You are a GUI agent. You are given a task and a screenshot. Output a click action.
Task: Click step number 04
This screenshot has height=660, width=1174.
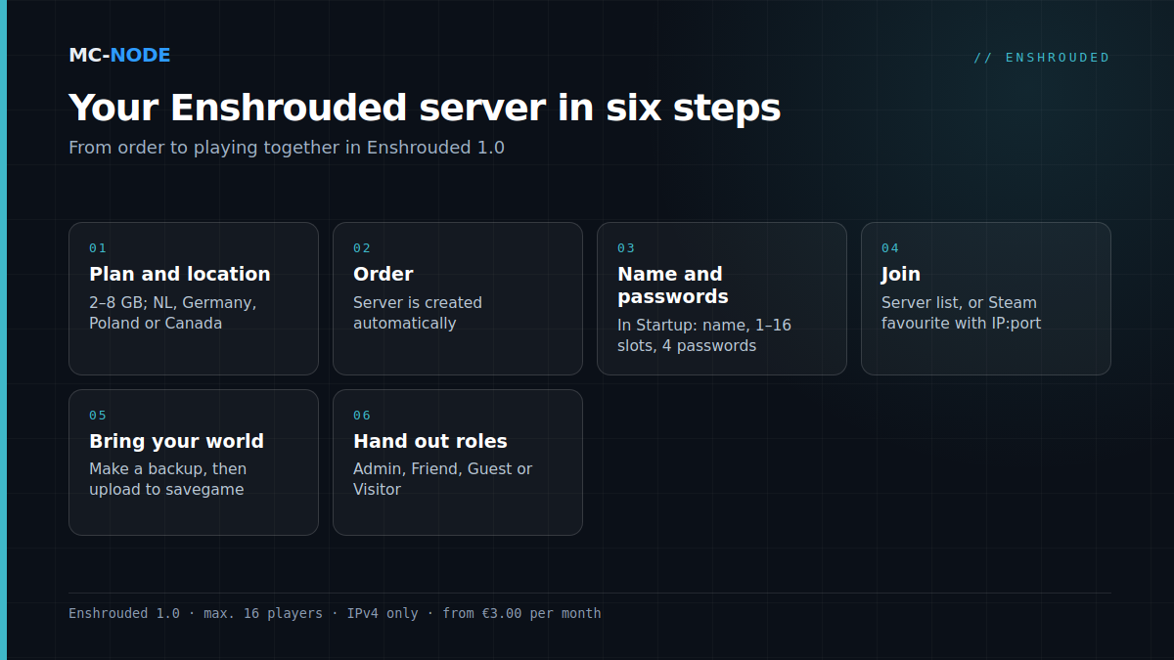tap(890, 248)
